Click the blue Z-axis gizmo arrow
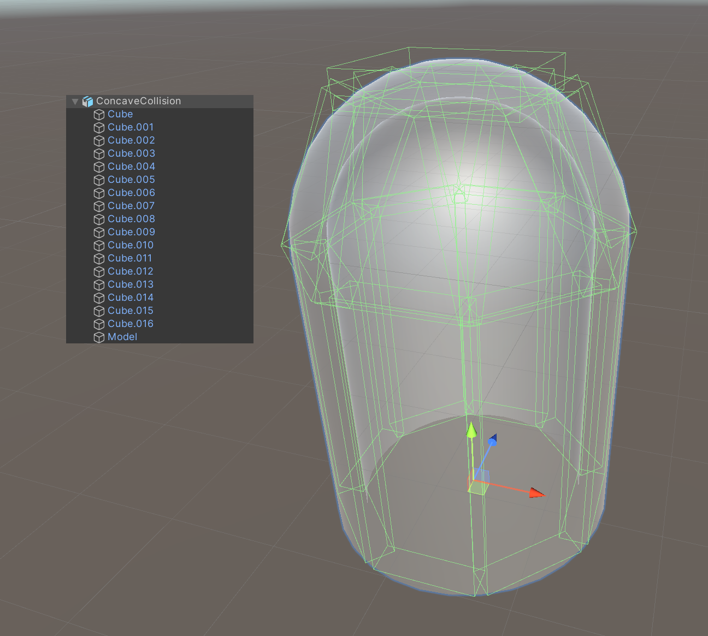 [493, 439]
